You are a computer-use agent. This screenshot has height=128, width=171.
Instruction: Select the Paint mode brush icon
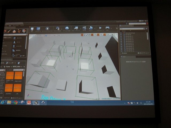(9, 31)
